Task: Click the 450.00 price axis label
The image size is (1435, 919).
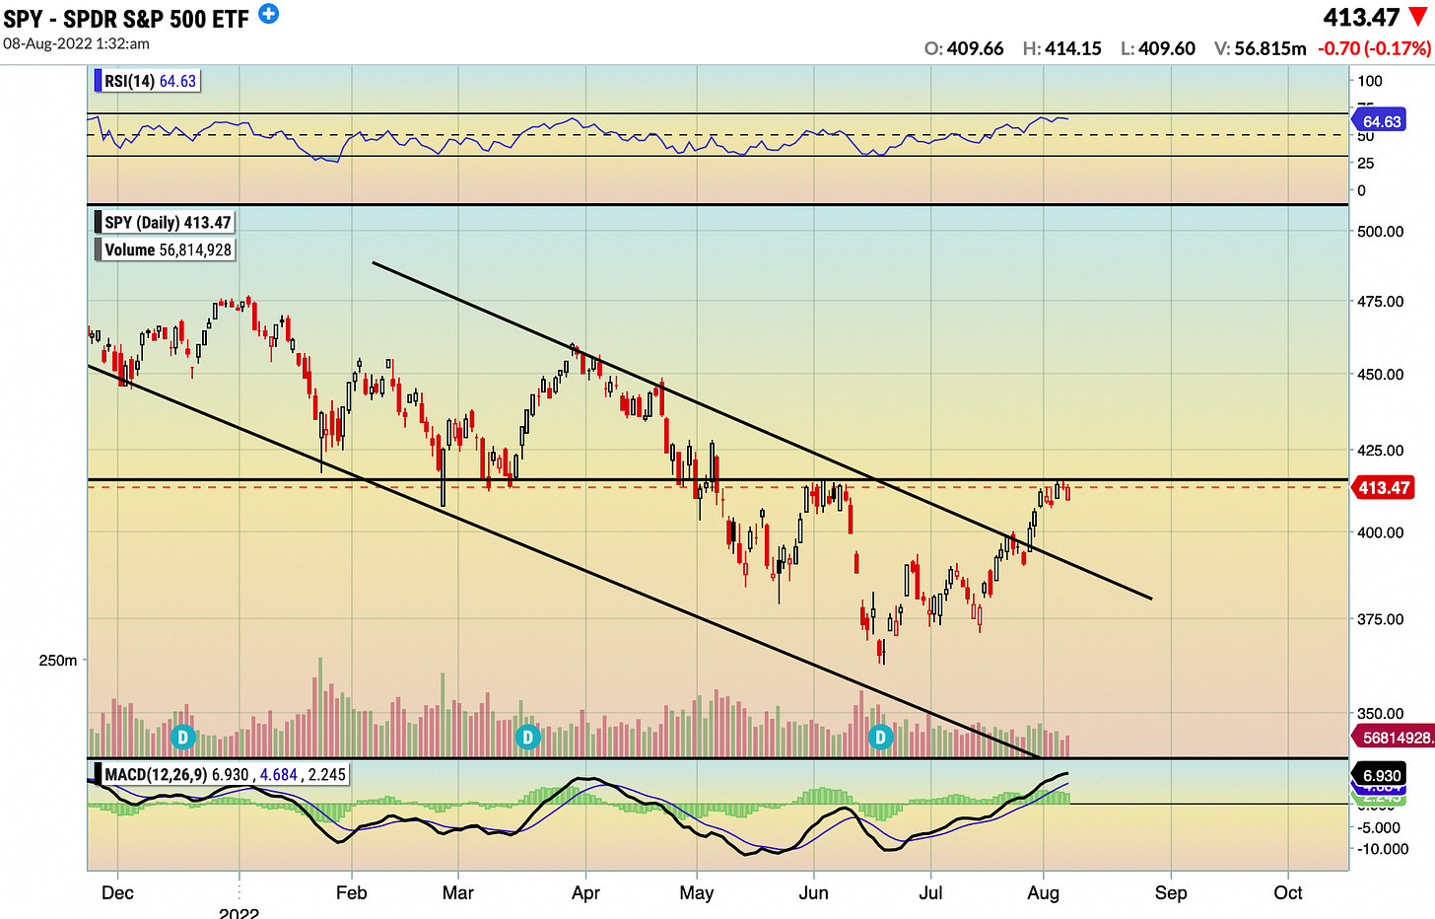Action: coord(1381,375)
